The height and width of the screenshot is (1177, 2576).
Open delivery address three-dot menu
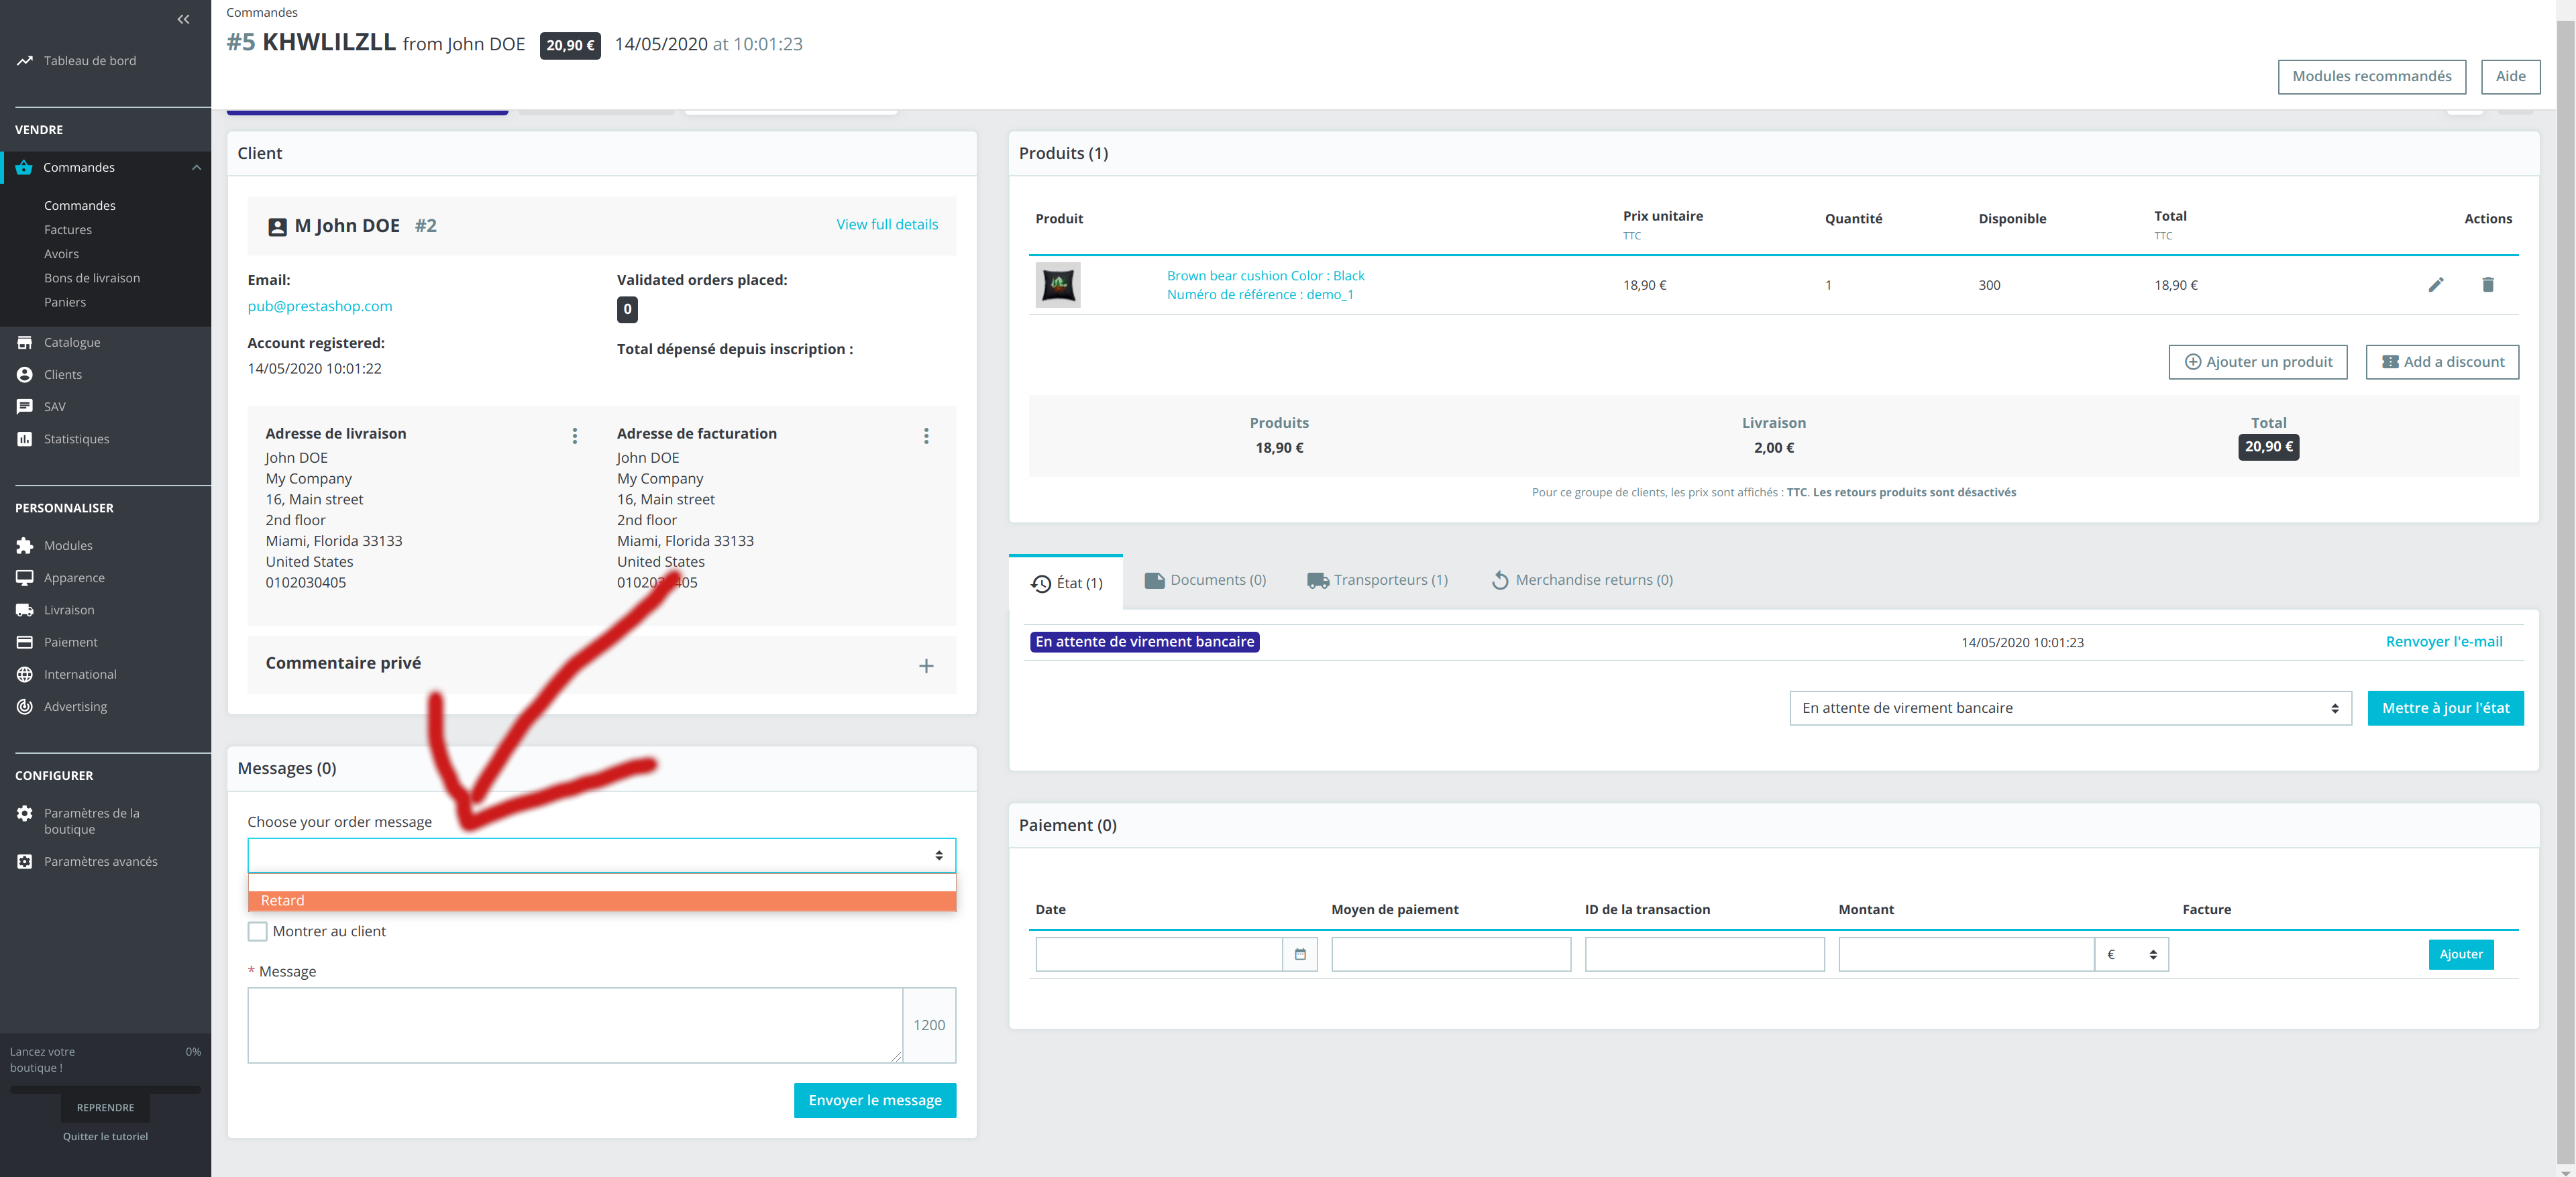click(574, 436)
